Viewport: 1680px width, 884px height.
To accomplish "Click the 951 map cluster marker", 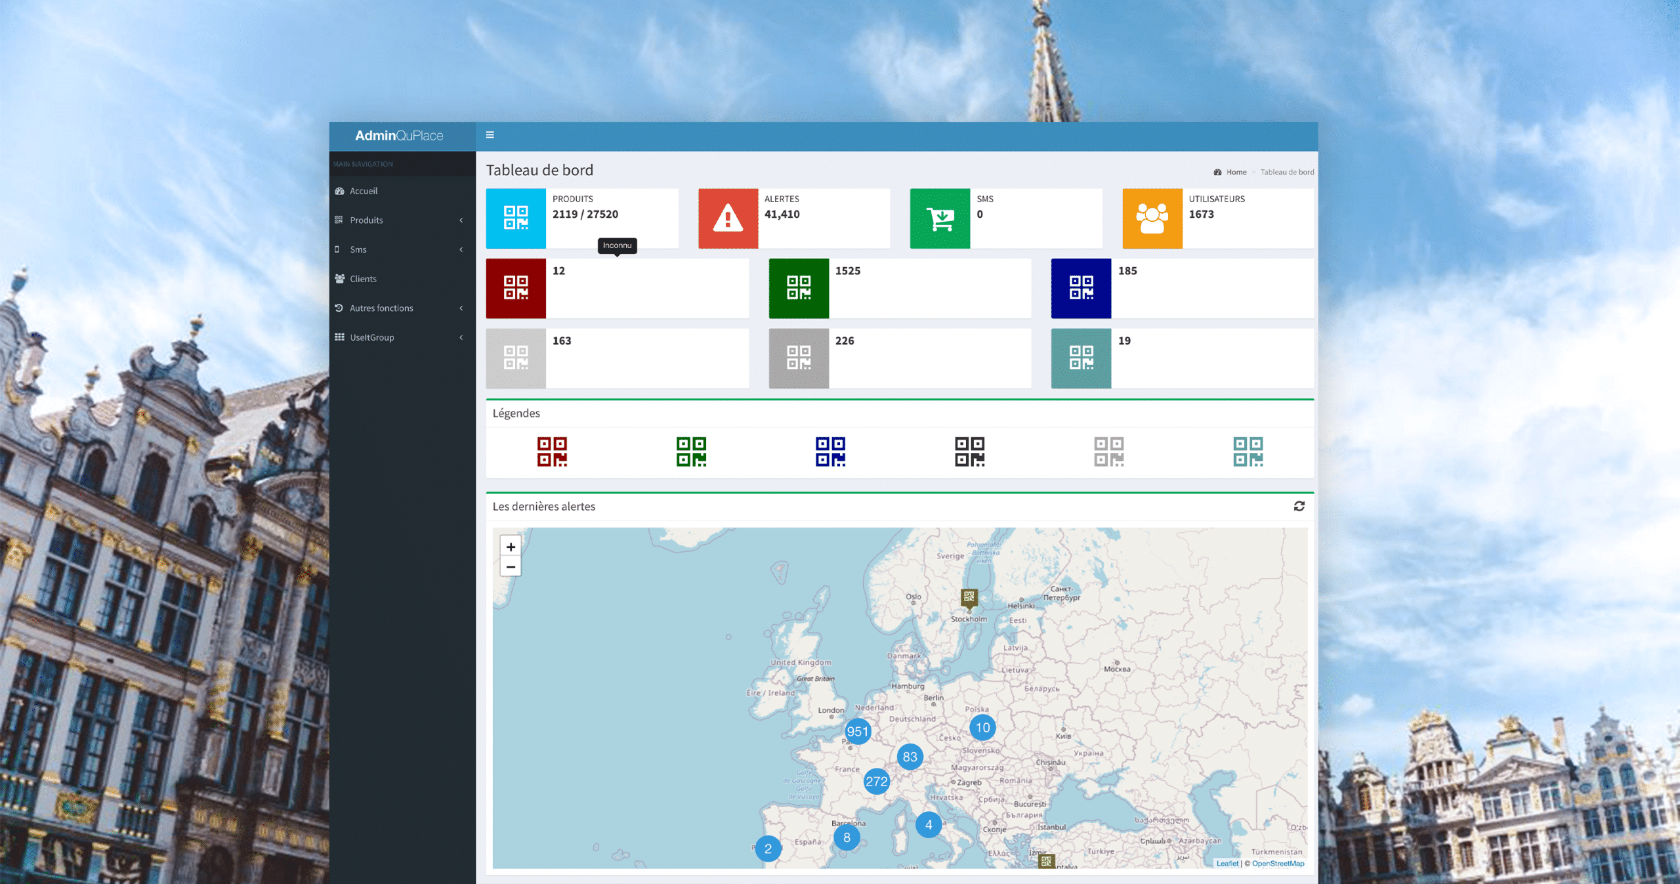I will coord(857,732).
